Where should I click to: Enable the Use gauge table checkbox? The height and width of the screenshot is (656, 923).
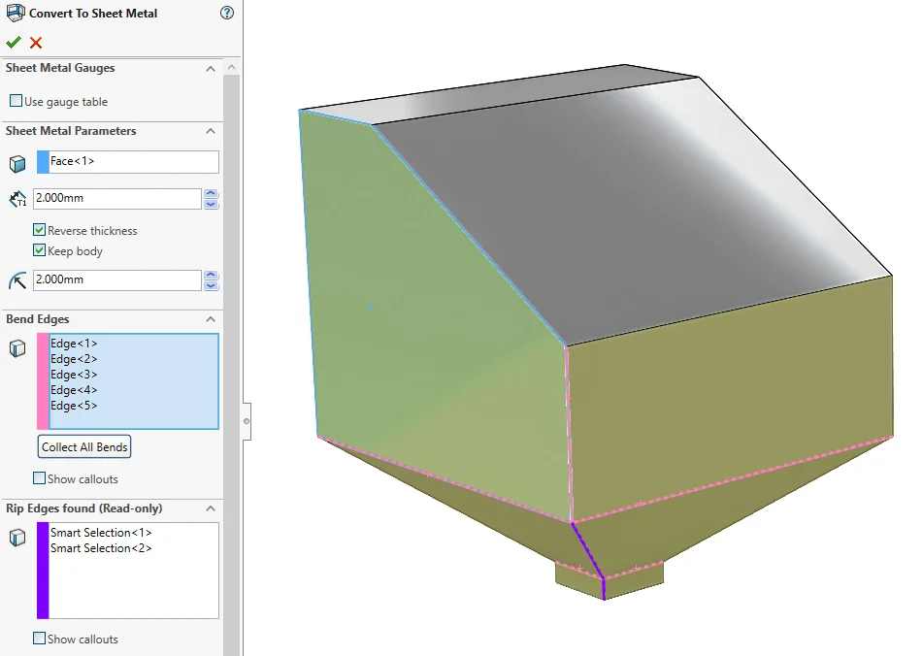[16, 102]
